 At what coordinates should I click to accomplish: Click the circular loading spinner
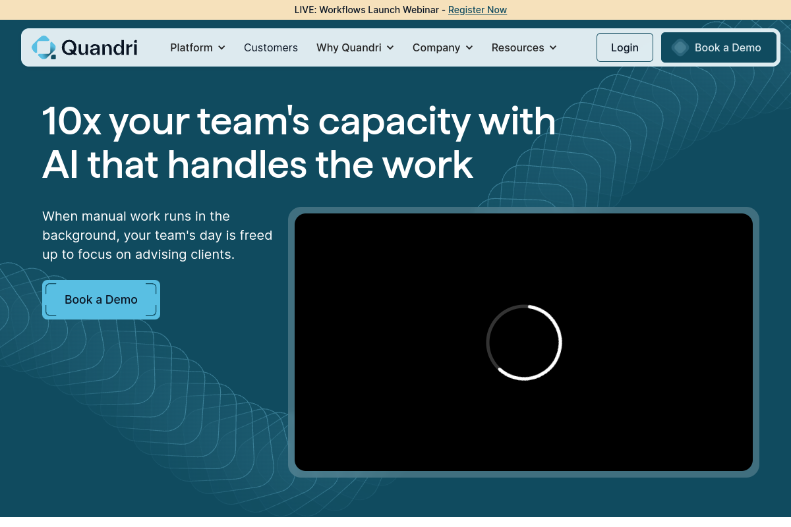click(524, 343)
